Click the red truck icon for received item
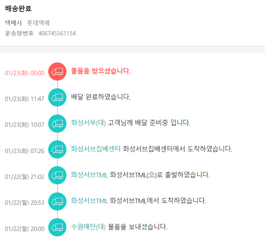The image size is (265, 242). 57,72
